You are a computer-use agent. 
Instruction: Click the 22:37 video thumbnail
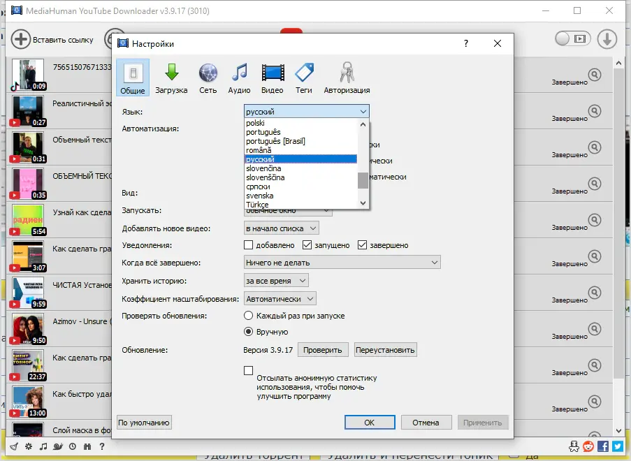pos(28,365)
